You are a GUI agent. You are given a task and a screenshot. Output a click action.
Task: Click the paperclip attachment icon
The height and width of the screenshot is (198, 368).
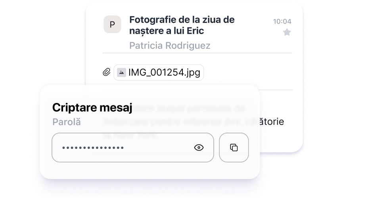coord(107,72)
